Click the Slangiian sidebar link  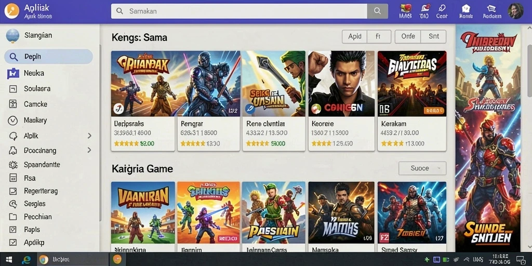pyautogui.click(x=38, y=35)
